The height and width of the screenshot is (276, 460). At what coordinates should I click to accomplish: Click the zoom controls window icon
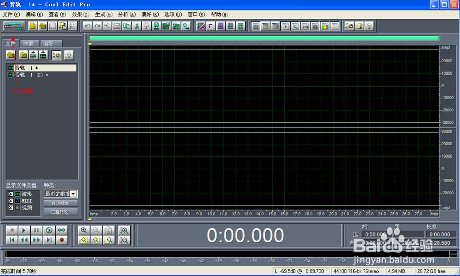295,26
